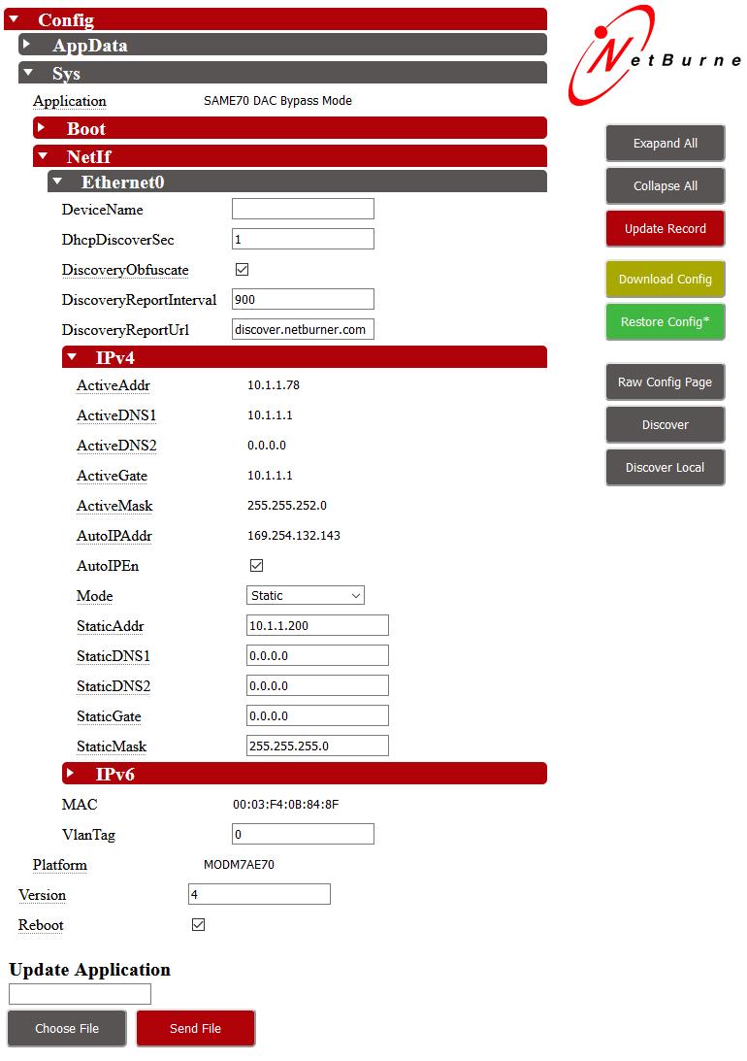The image size is (747, 1061).
Task: Focus the StaticGate input field
Action: (x=318, y=715)
